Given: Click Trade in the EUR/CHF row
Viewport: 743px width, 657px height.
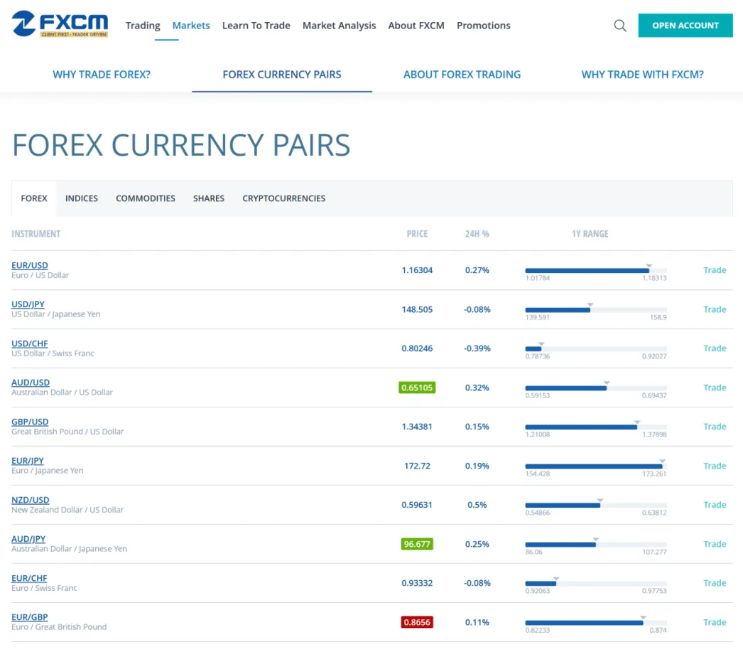Looking at the screenshot, I should [715, 583].
